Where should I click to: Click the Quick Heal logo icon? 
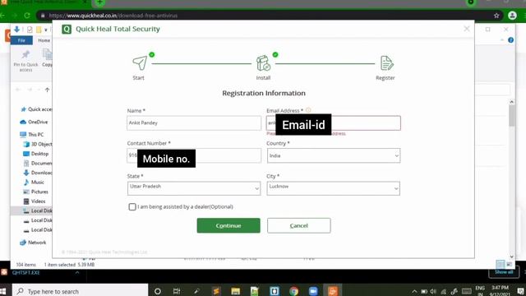tap(67, 30)
